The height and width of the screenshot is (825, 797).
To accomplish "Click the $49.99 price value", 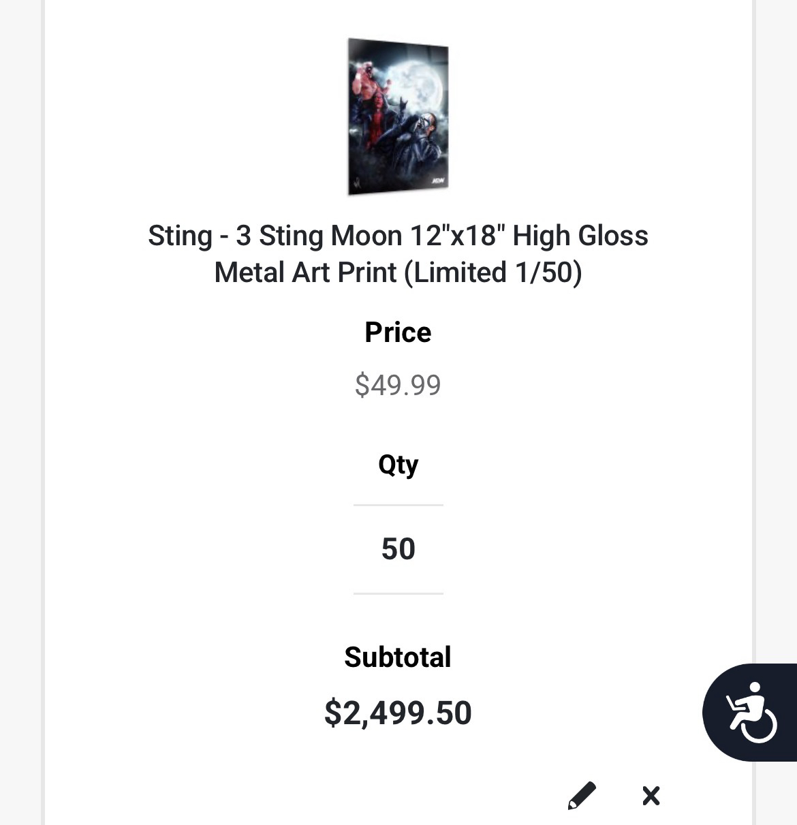I will coord(398,385).
